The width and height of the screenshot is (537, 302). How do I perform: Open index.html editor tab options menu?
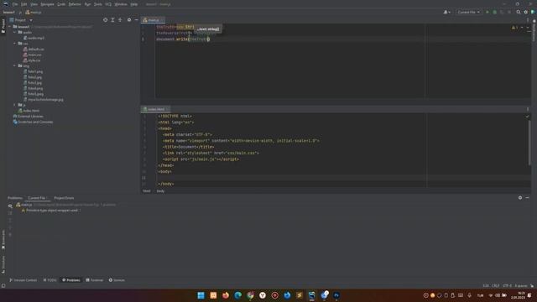(x=528, y=109)
